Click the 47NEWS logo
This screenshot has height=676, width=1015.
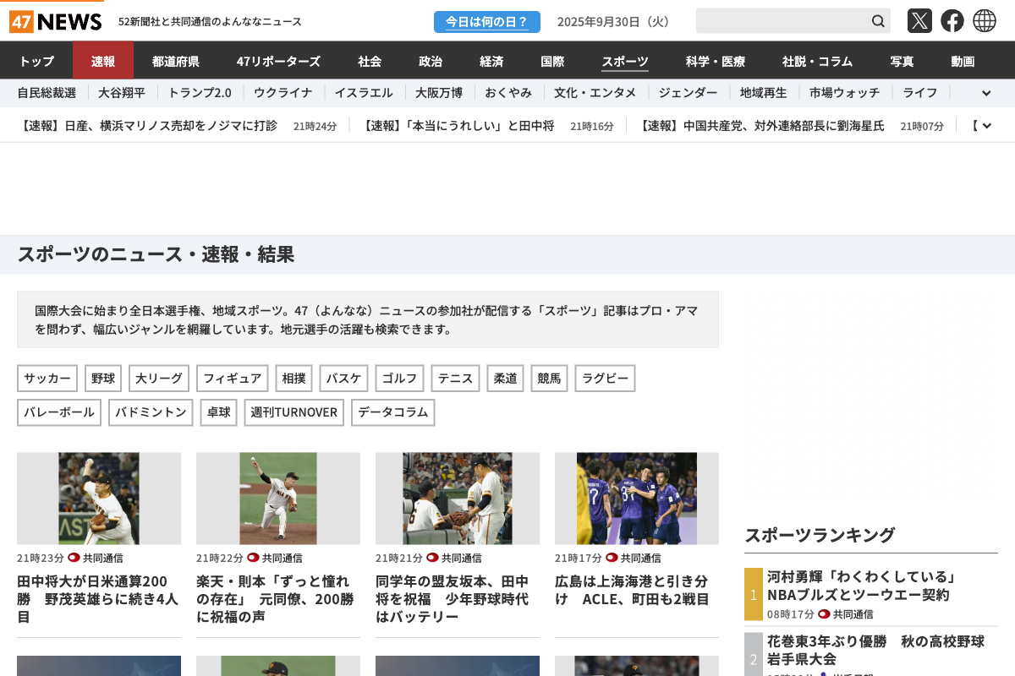tap(56, 21)
